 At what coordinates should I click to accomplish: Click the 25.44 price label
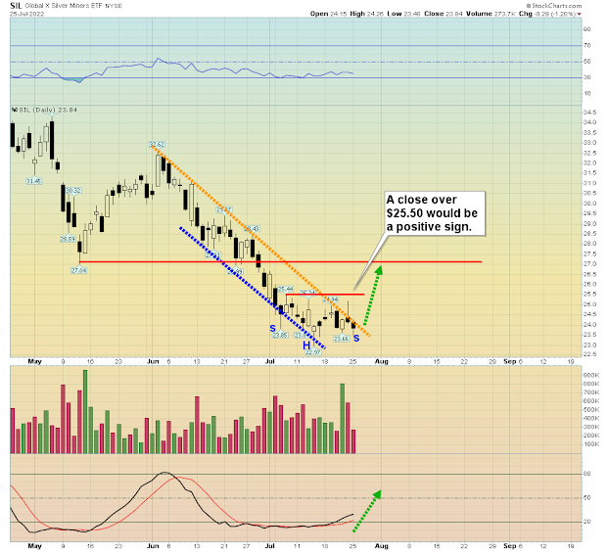click(286, 289)
